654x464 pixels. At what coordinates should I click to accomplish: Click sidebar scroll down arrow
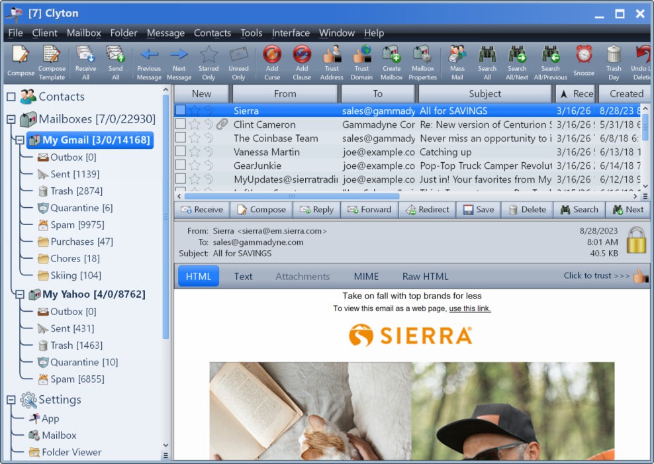click(x=165, y=445)
